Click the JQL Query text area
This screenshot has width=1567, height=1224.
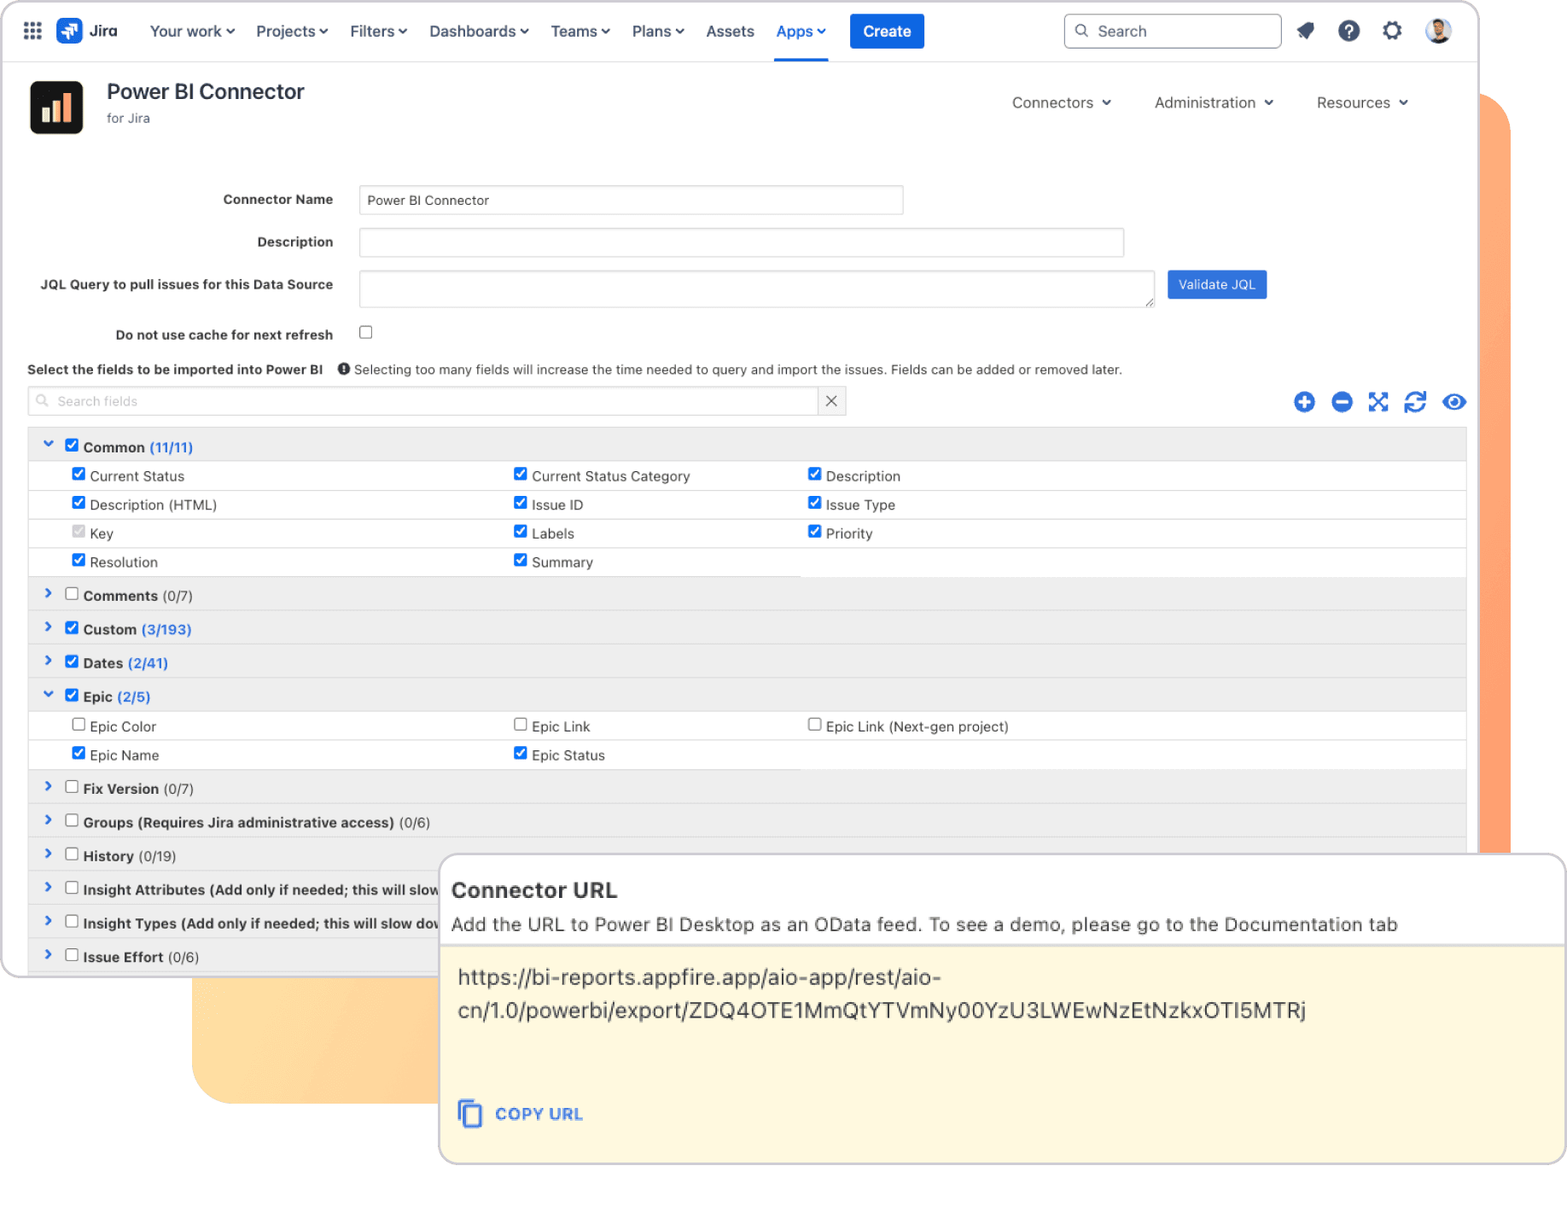click(x=756, y=289)
